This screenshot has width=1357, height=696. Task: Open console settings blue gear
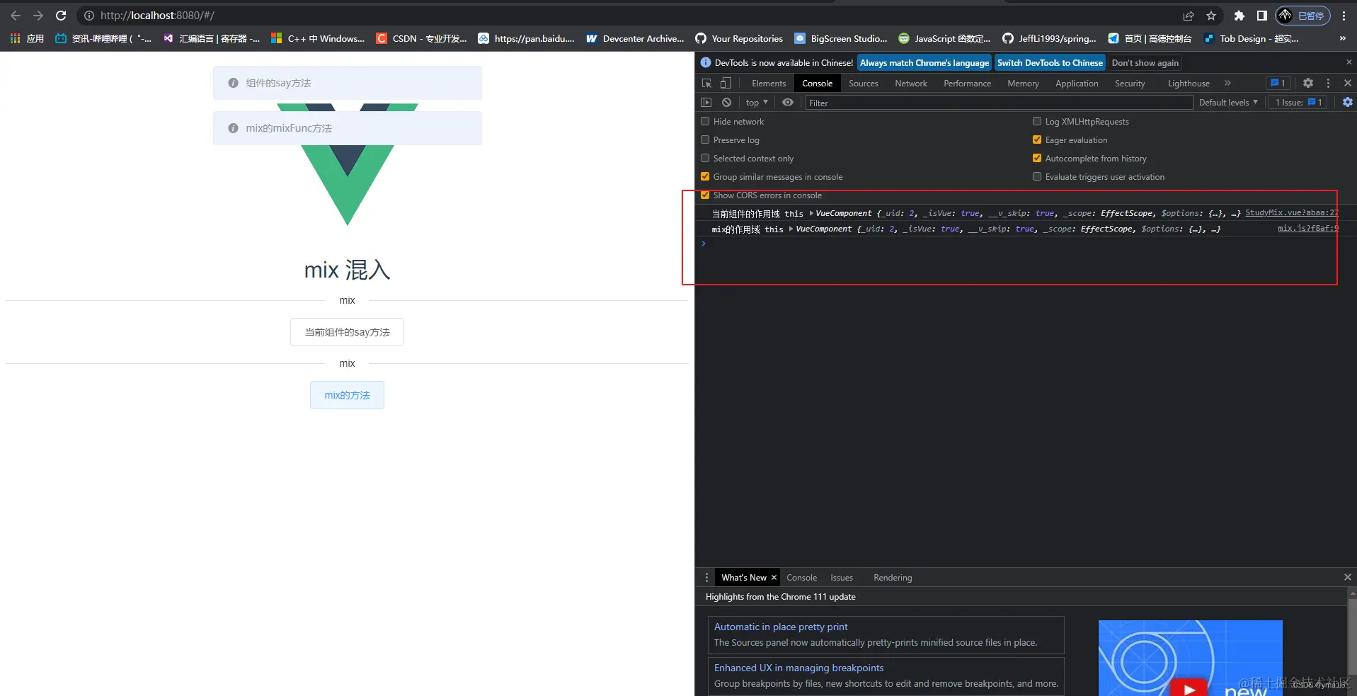1348,103
